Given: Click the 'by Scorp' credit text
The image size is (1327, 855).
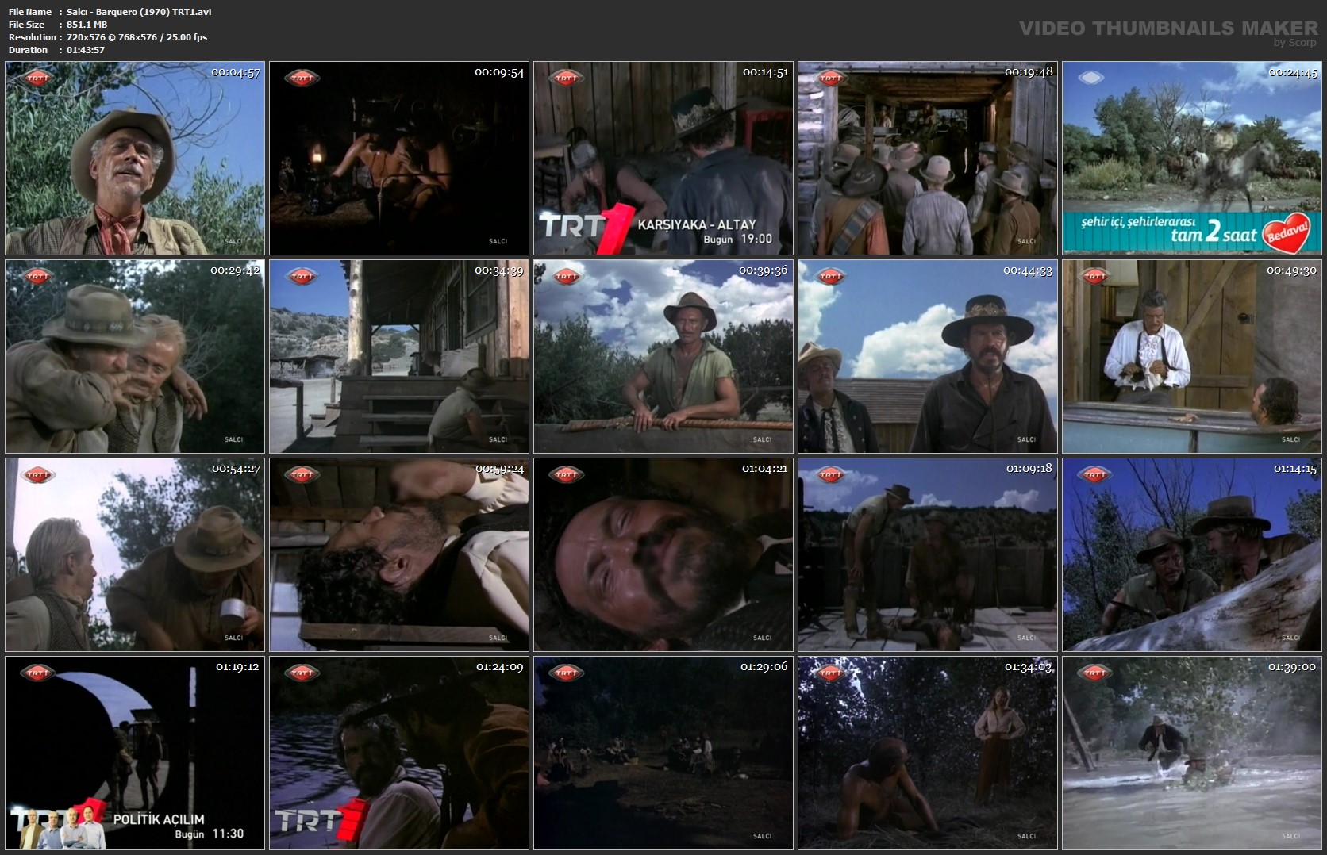Looking at the screenshot, I should coord(1294,43).
